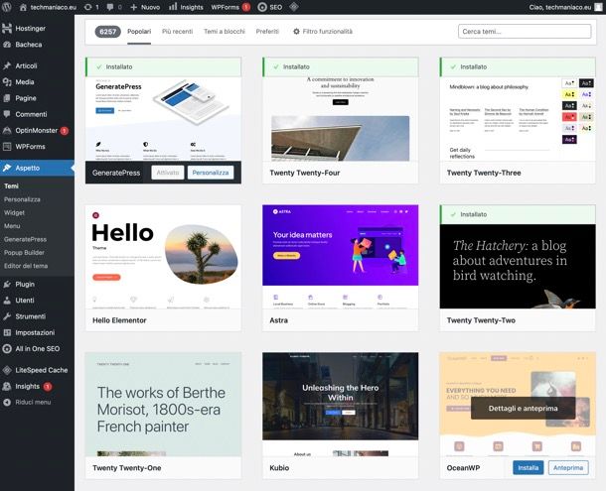
Task: Click the All in One SEO icon
Action: (7, 348)
